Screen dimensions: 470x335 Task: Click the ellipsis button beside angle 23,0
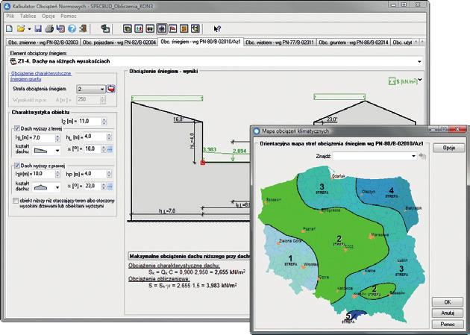[x=110, y=186]
